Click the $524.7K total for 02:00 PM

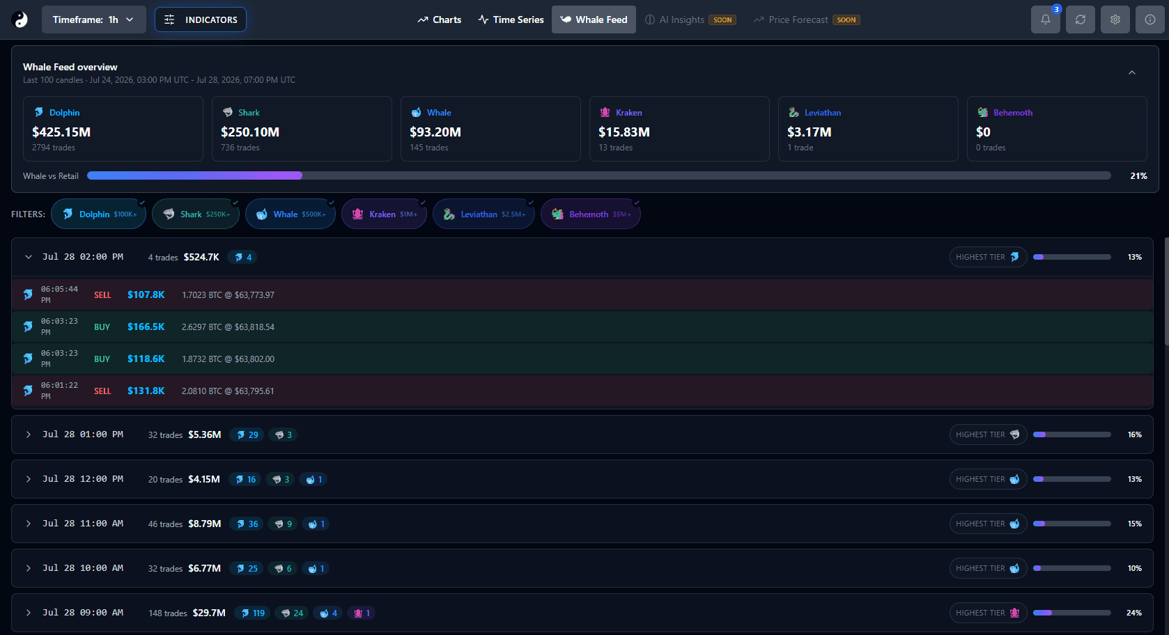point(201,257)
